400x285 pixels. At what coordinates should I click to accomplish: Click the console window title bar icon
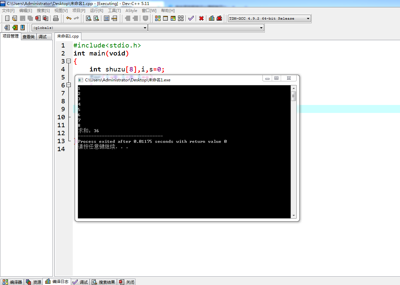click(x=81, y=80)
